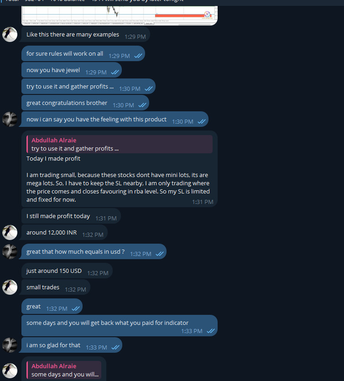The width and height of the screenshot is (344, 381).
Task: Click the "I still made profit today" bubble
Action: point(58,216)
